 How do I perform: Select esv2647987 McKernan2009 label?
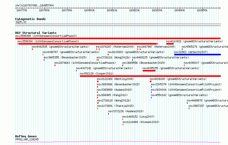point(156,47)
